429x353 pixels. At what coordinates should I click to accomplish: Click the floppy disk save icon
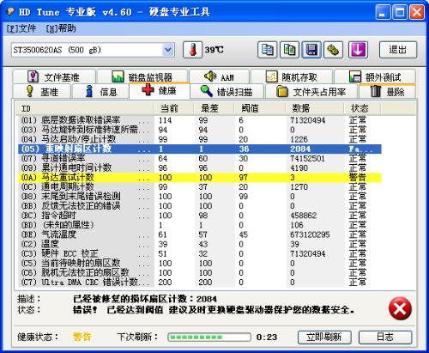point(311,50)
